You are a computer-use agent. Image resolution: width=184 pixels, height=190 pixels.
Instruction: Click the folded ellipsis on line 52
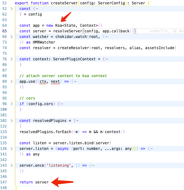37,9
